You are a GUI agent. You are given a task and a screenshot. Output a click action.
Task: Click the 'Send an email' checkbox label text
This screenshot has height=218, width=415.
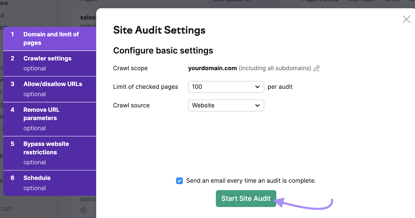click(x=251, y=181)
